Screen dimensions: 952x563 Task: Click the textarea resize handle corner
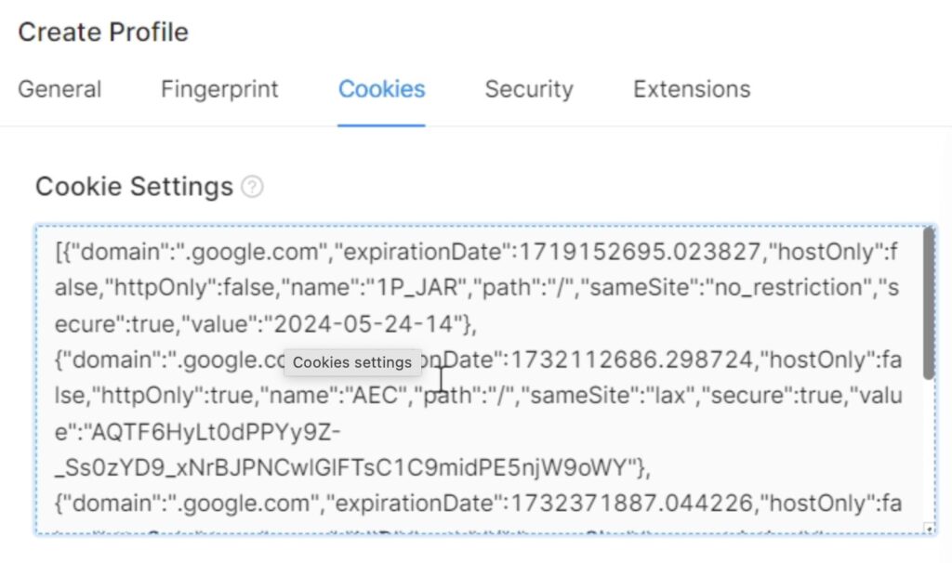coord(930,529)
